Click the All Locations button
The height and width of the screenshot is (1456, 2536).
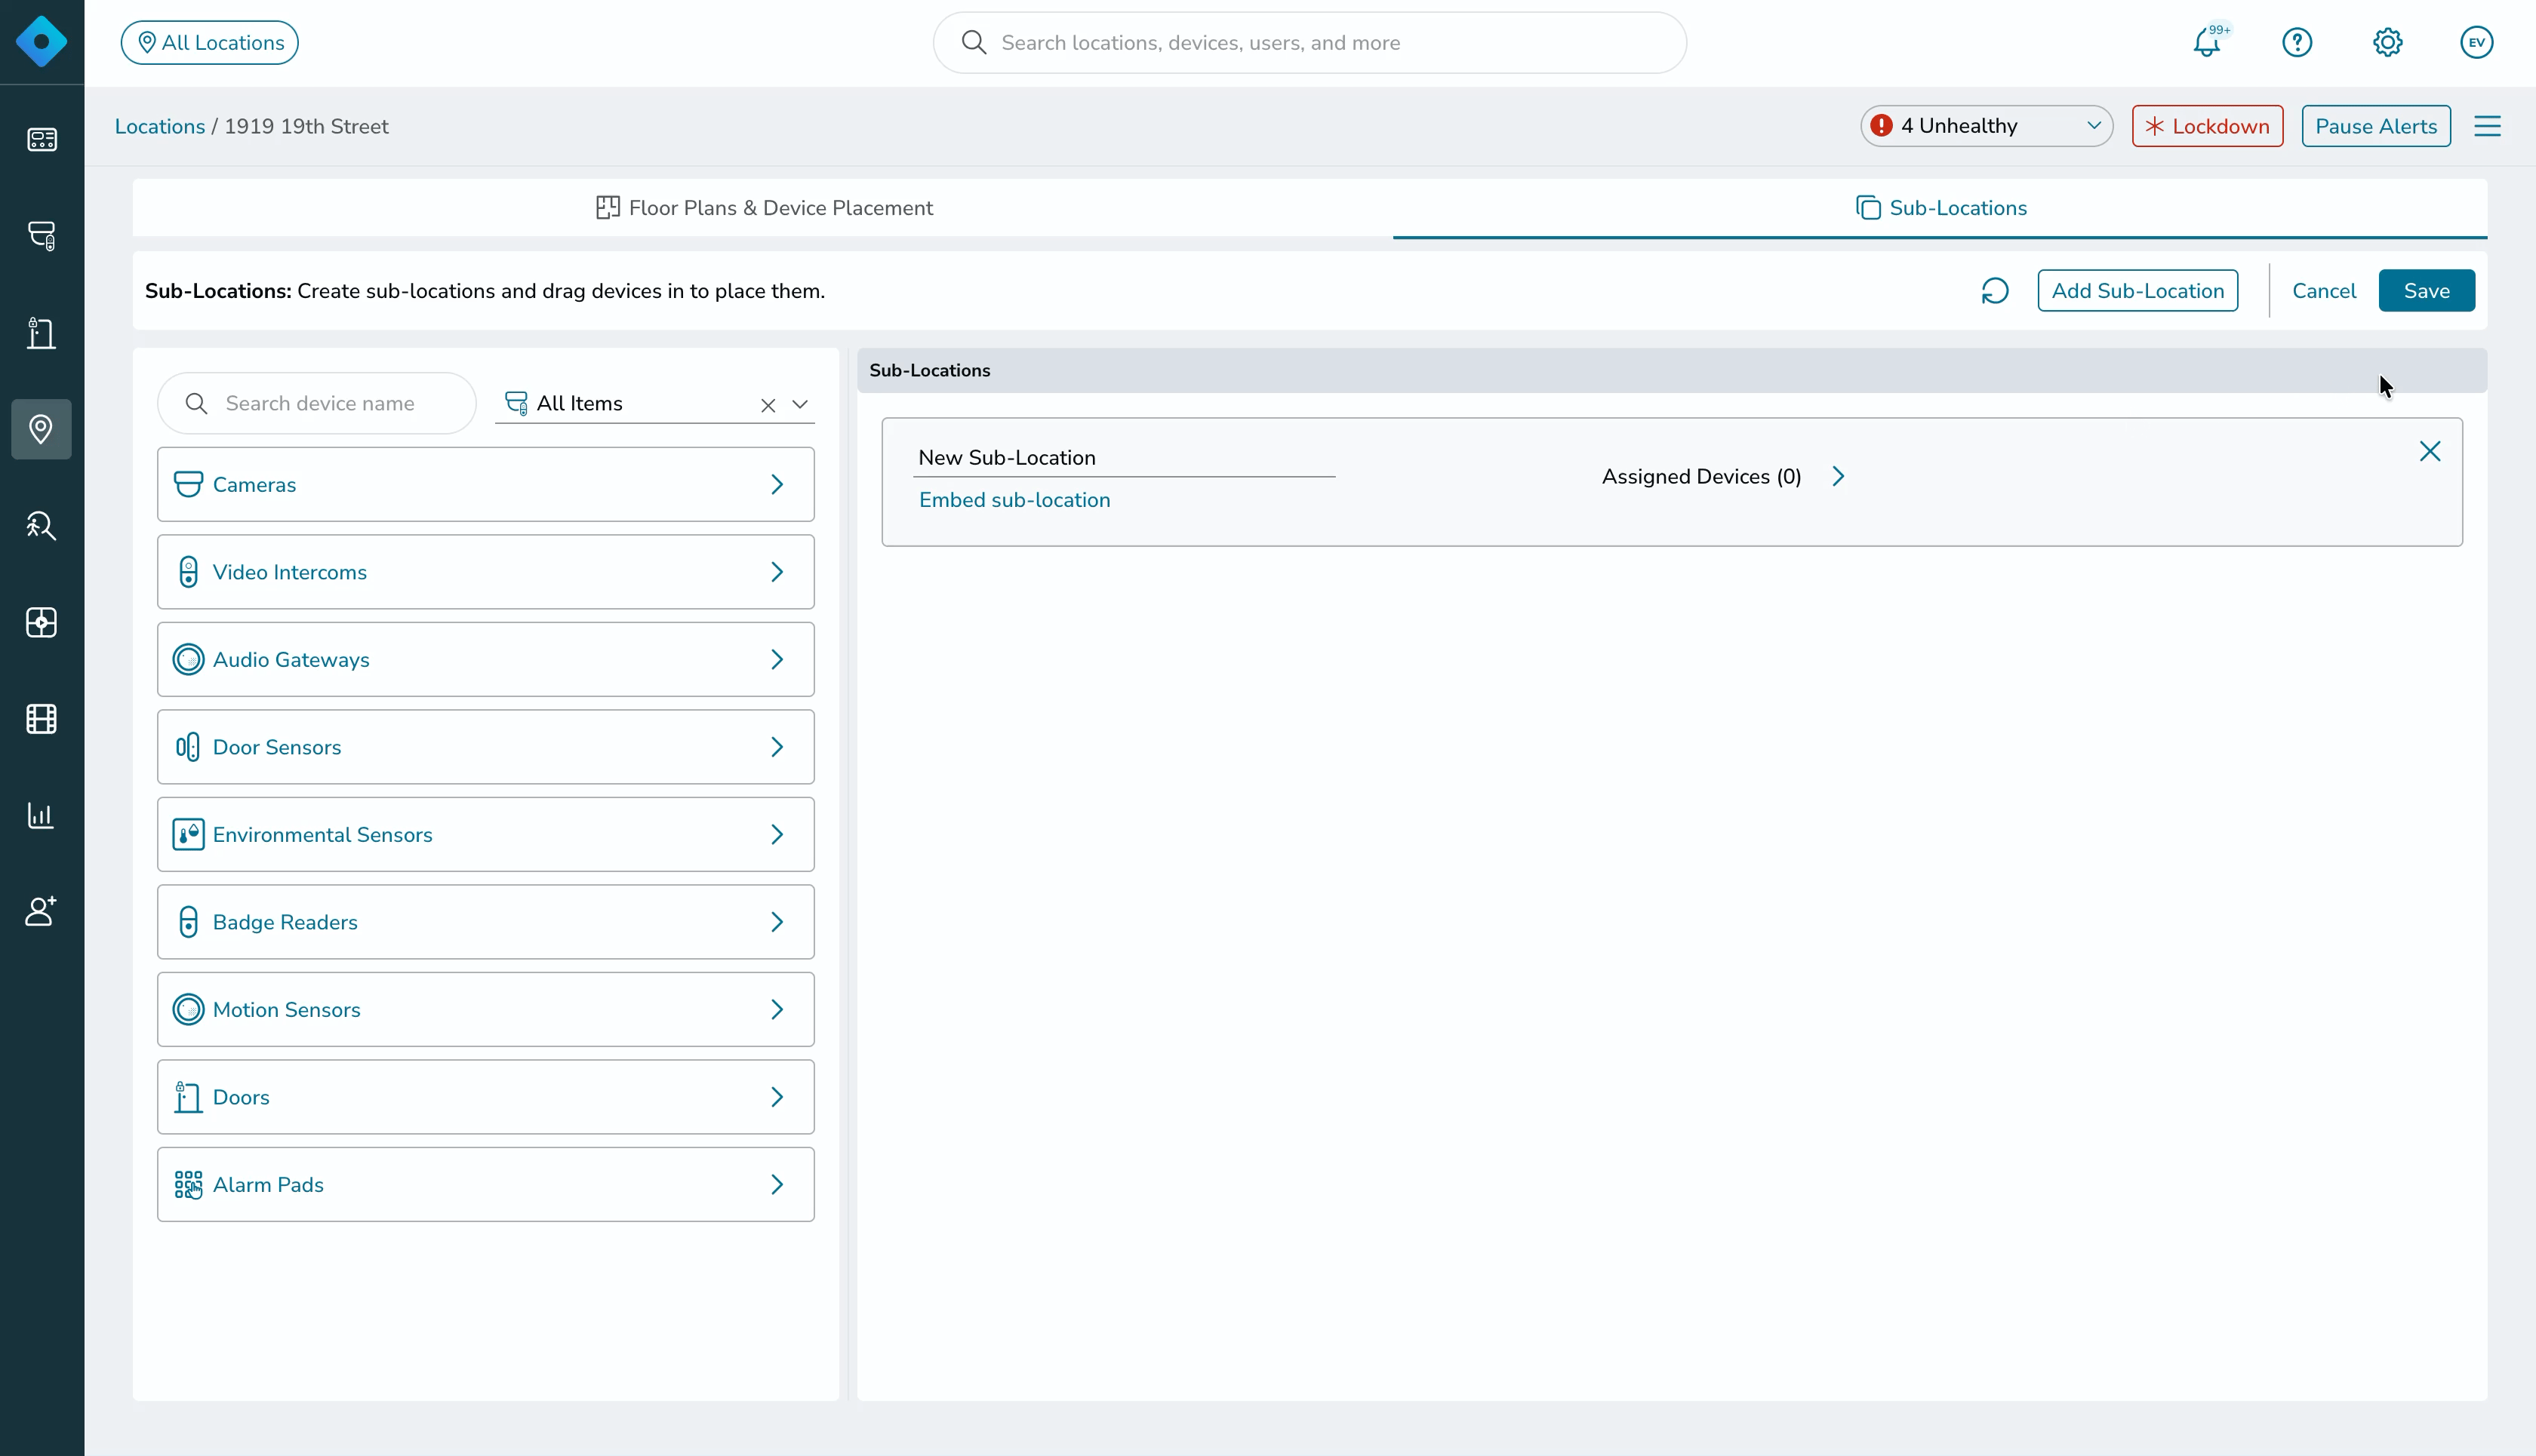pos(209,42)
